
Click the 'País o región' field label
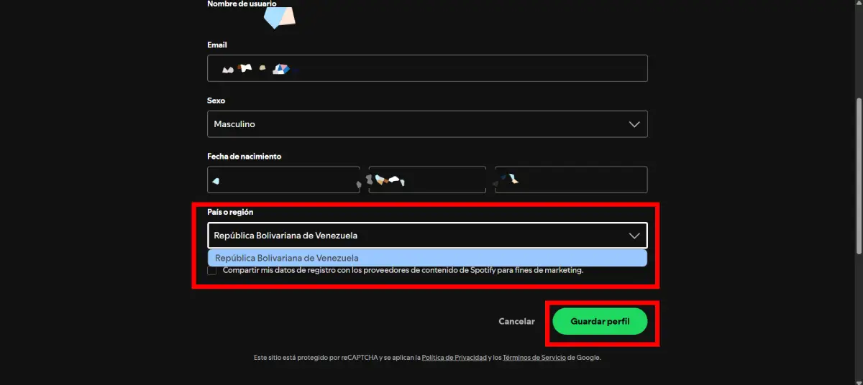230,213
